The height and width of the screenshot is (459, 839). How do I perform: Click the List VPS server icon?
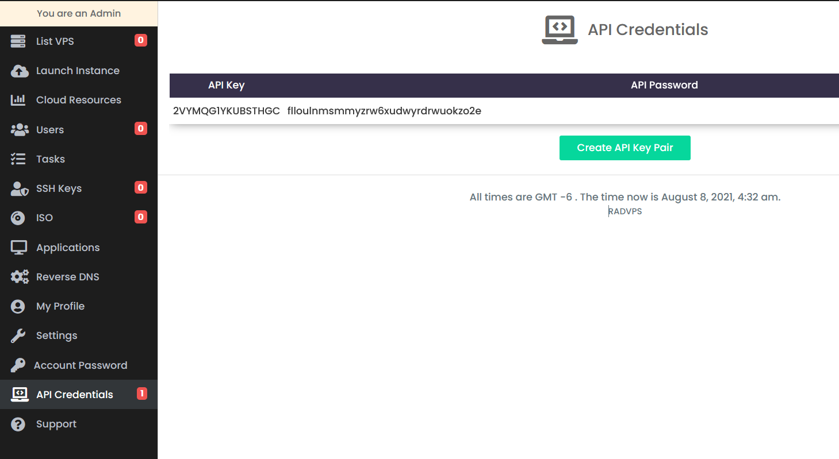coord(19,41)
